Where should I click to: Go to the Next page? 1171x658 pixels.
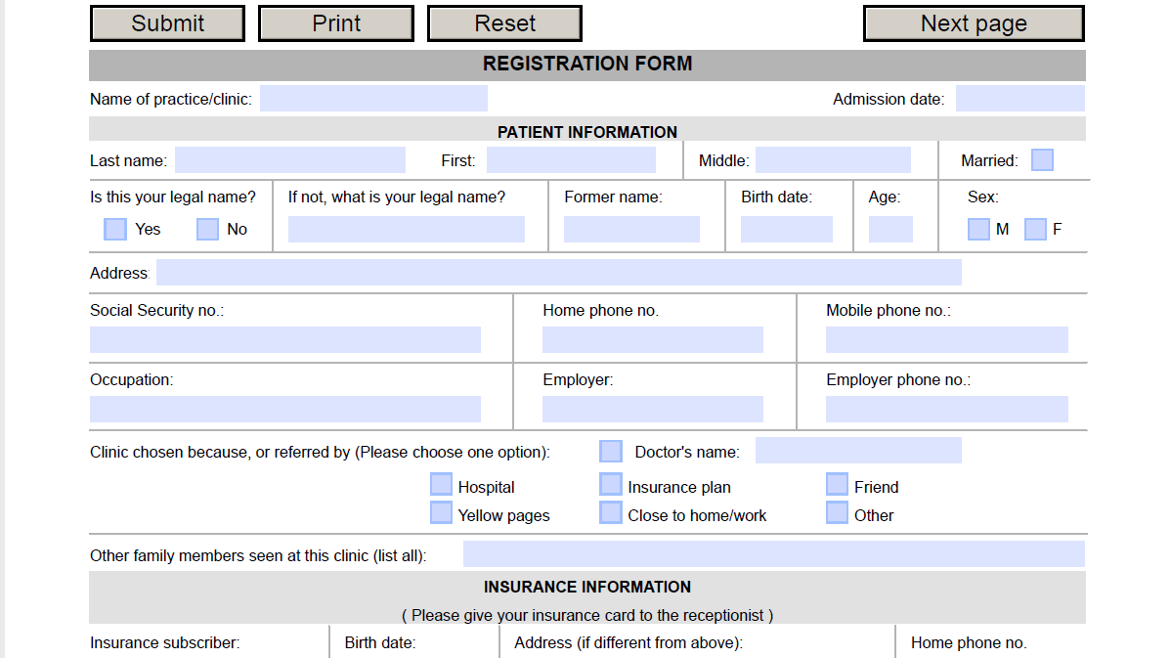click(974, 23)
